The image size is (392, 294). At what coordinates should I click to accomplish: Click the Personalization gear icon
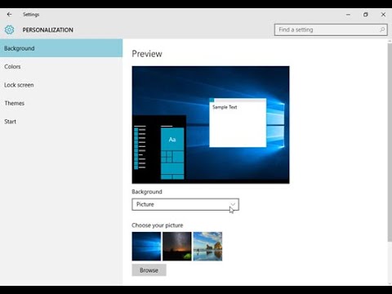(x=9, y=29)
